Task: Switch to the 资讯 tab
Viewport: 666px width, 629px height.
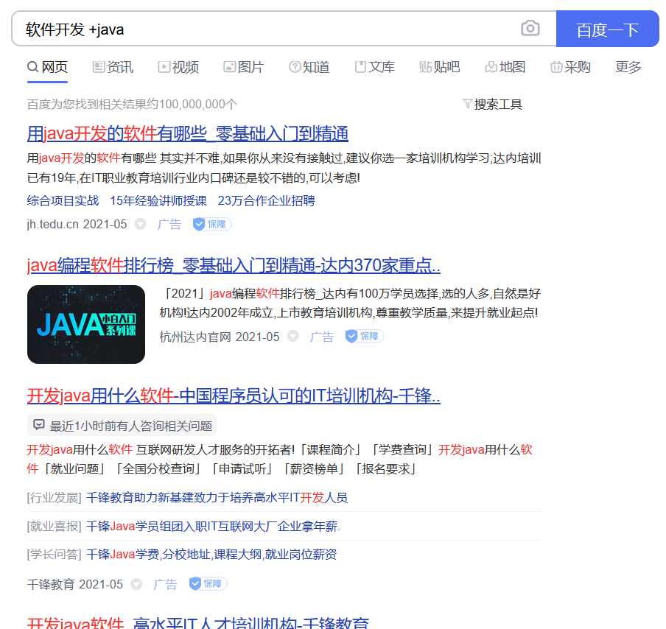Action: 113,67
